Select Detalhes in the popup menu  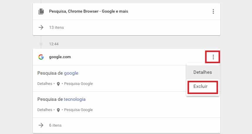click(202, 72)
